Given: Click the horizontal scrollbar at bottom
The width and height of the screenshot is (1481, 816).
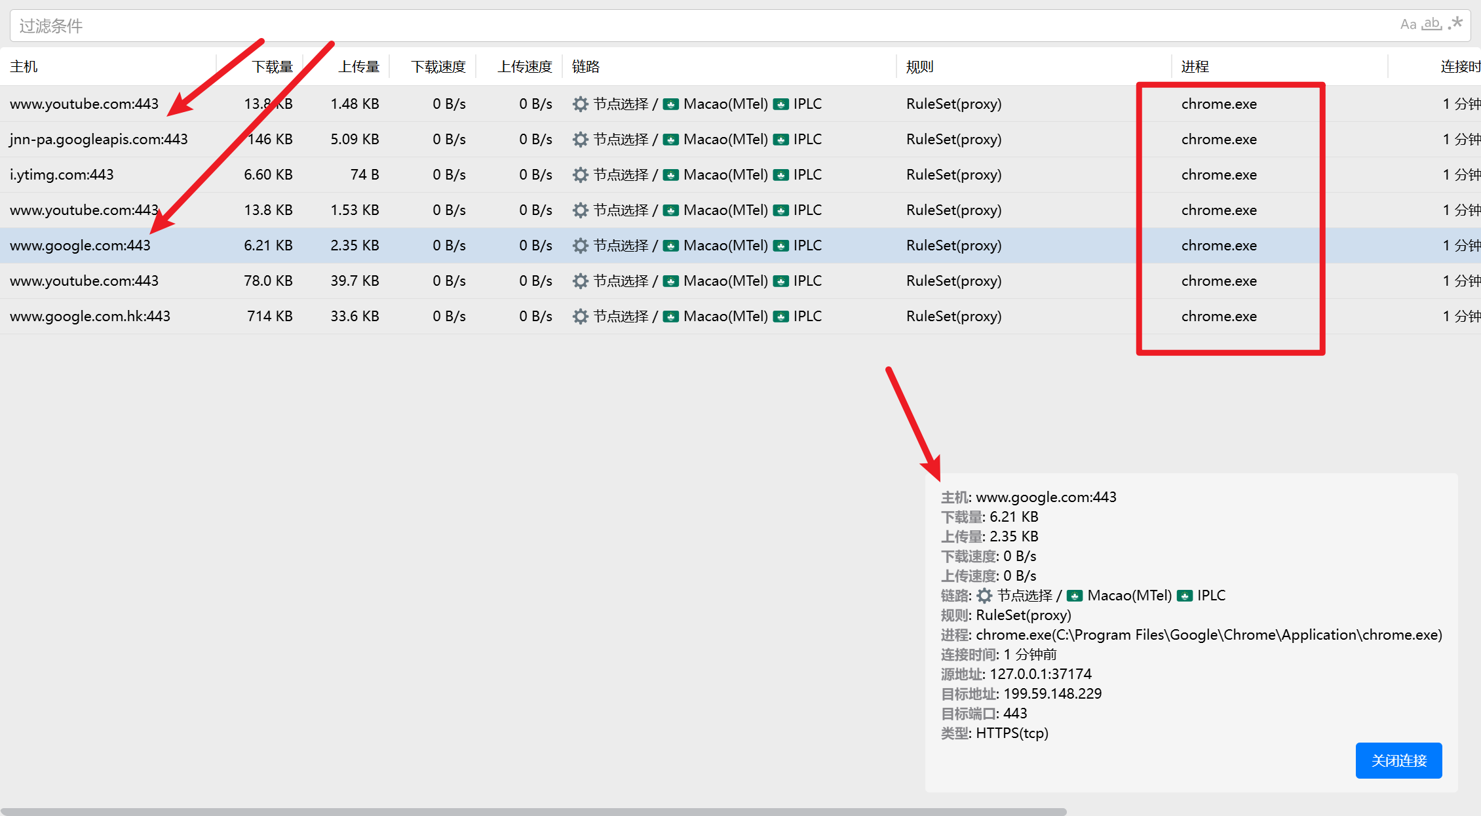Looking at the screenshot, I should [x=533, y=811].
